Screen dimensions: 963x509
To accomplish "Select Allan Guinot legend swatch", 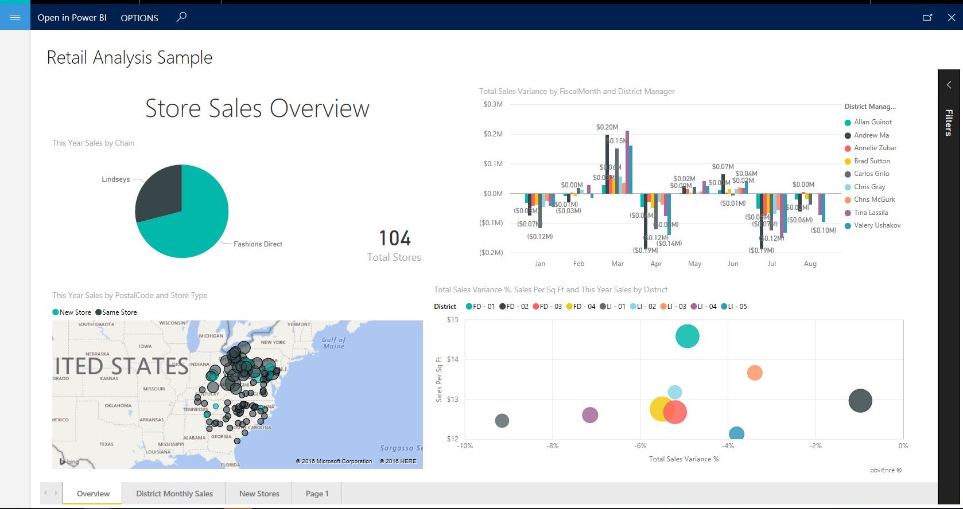I will coord(848,123).
